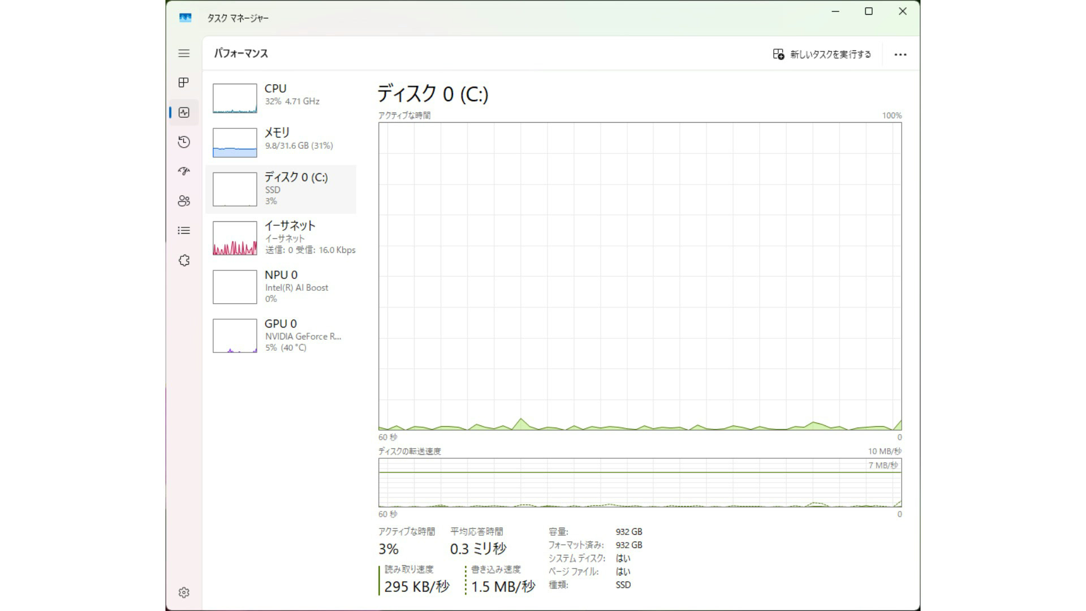Click the memory mini graph thumbnail

coord(235,143)
